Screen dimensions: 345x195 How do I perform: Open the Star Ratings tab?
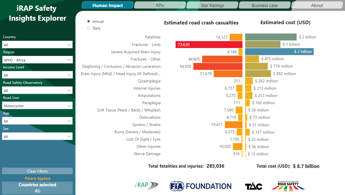pyautogui.click(x=212, y=5)
